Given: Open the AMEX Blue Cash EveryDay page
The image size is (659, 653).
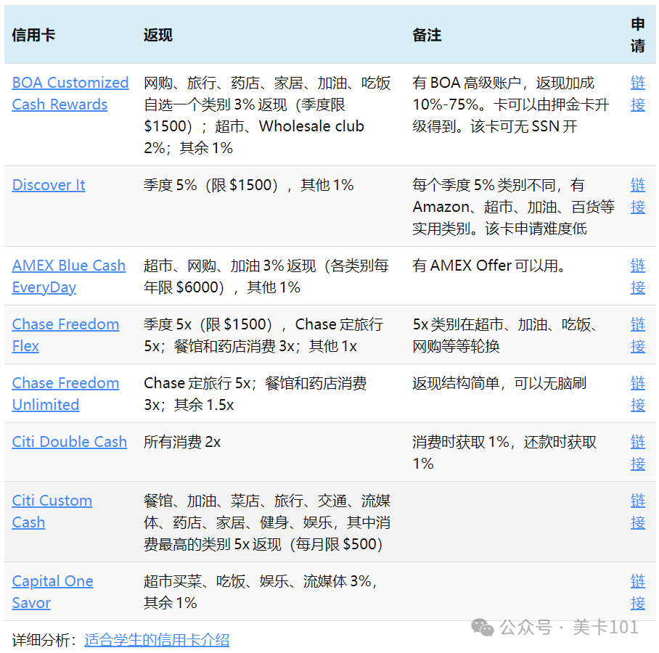Looking at the screenshot, I should tap(68, 276).
